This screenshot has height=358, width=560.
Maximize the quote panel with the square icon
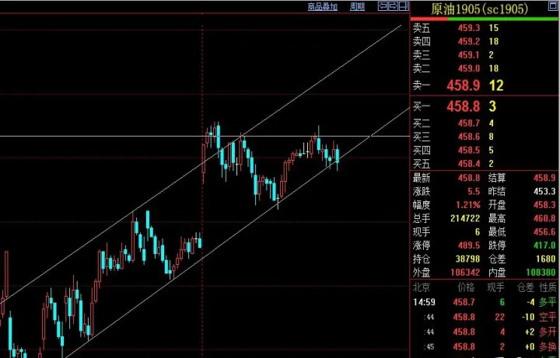553,5
